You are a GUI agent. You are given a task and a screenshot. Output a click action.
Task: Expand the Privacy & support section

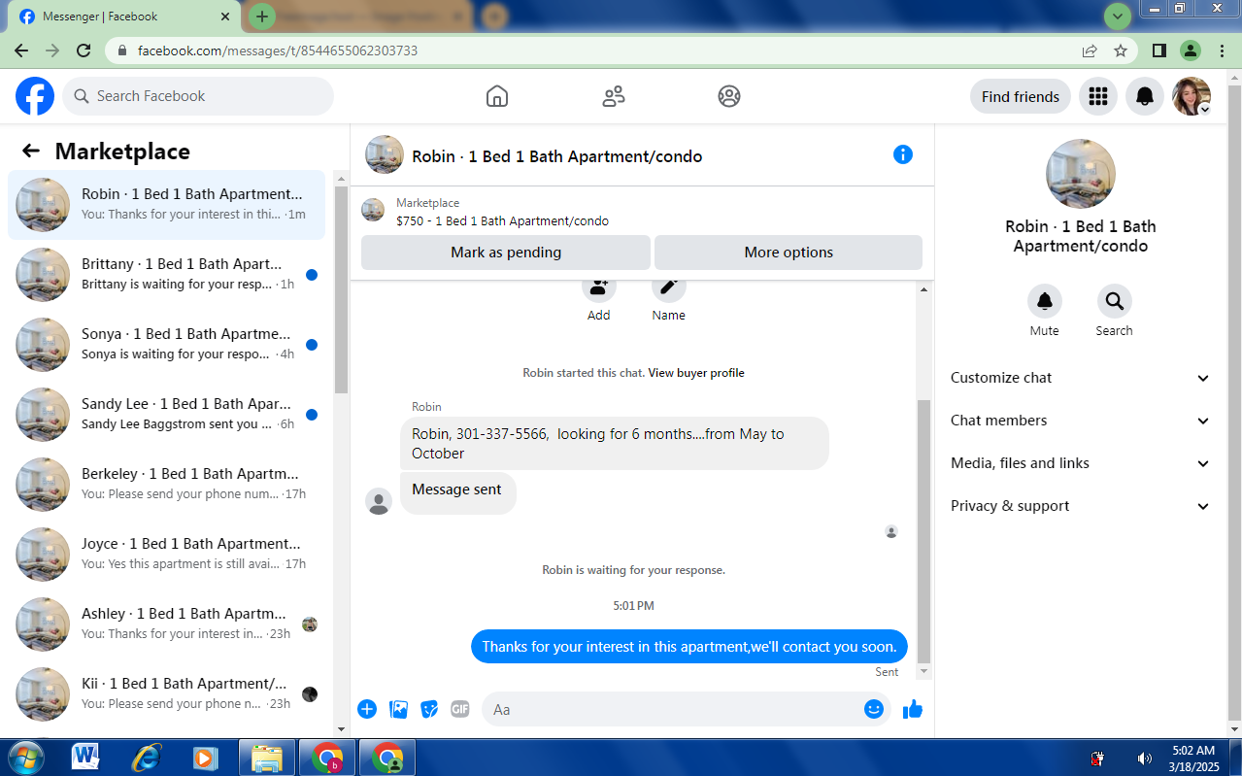[x=1081, y=506]
